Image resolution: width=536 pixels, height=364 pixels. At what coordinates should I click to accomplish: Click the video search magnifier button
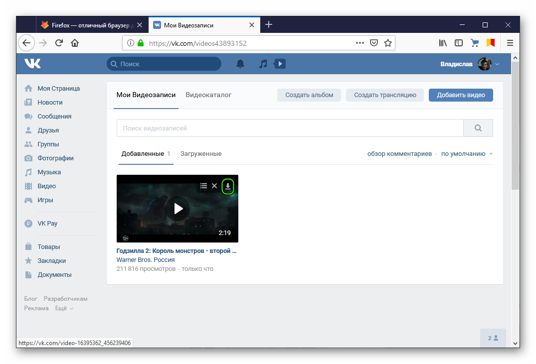point(478,128)
